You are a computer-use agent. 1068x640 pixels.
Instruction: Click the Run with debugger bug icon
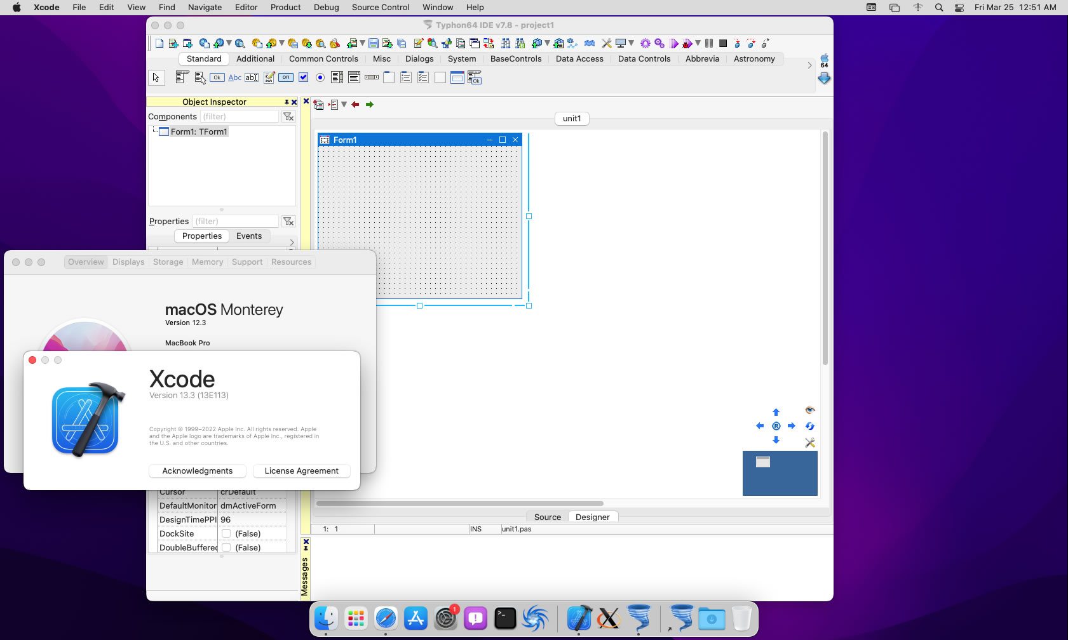687,43
